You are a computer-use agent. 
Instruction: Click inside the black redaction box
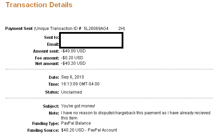[x=91, y=40]
